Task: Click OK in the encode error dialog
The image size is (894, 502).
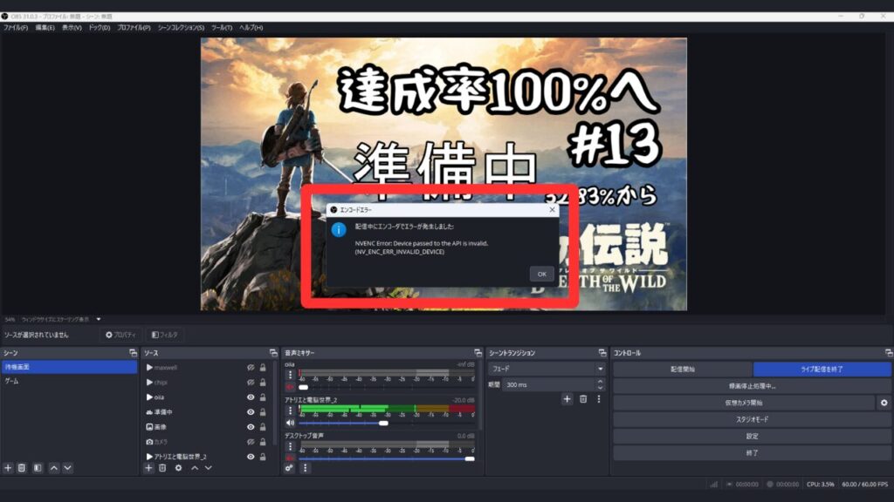Action: [541, 274]
